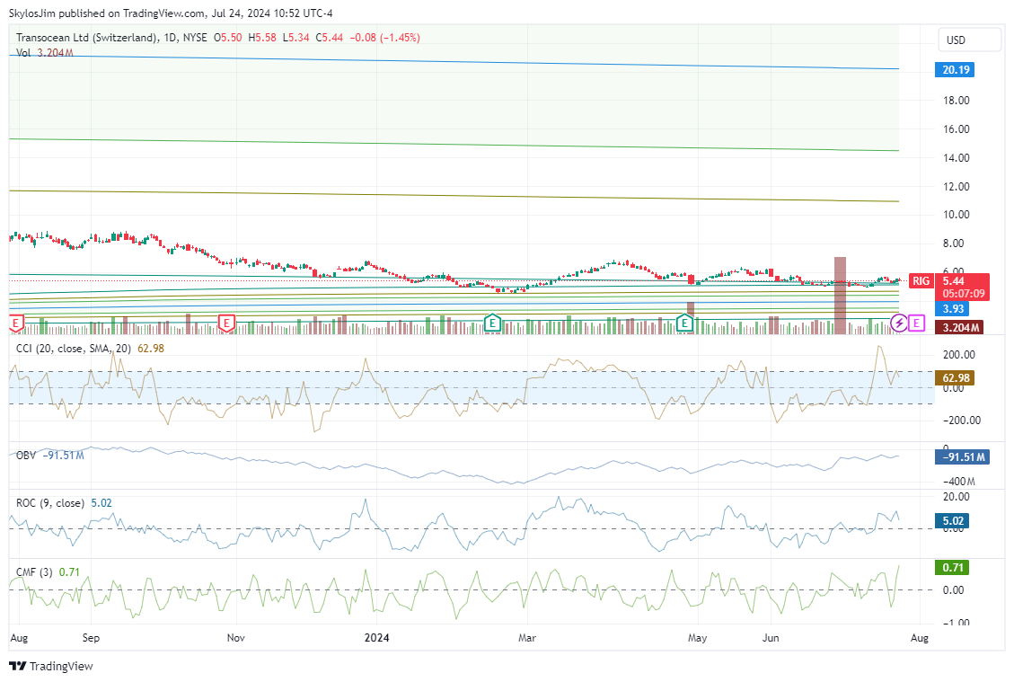Click the 8.00 price axis label
The image size is (1014, 682).
954,244
